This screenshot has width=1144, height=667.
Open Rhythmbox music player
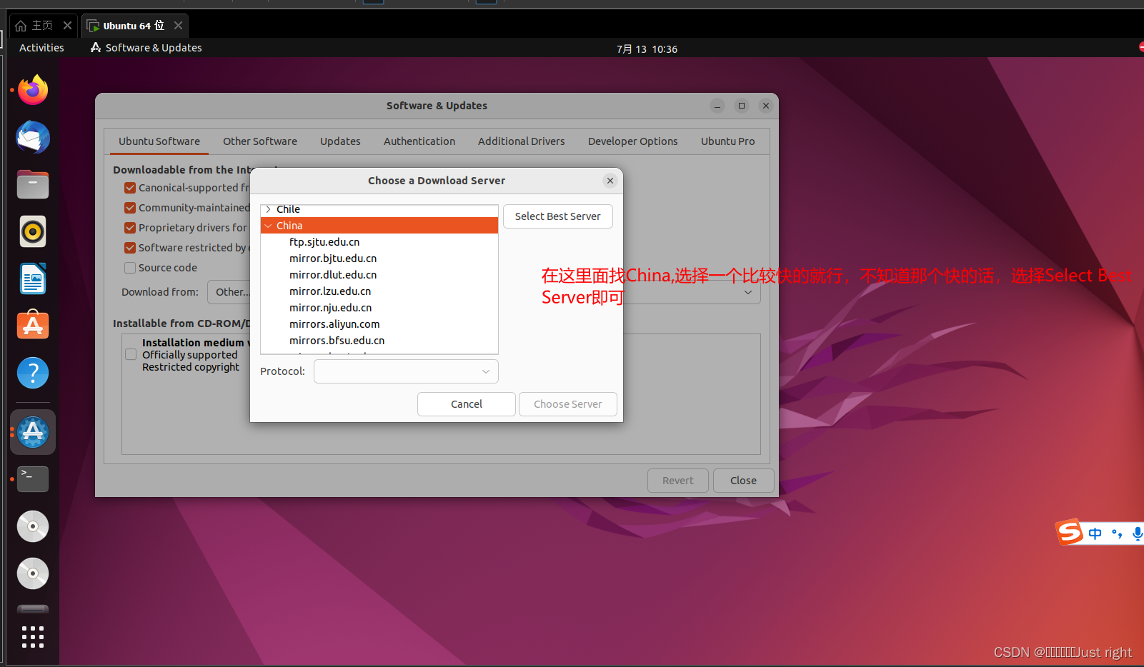click(32, 231)
